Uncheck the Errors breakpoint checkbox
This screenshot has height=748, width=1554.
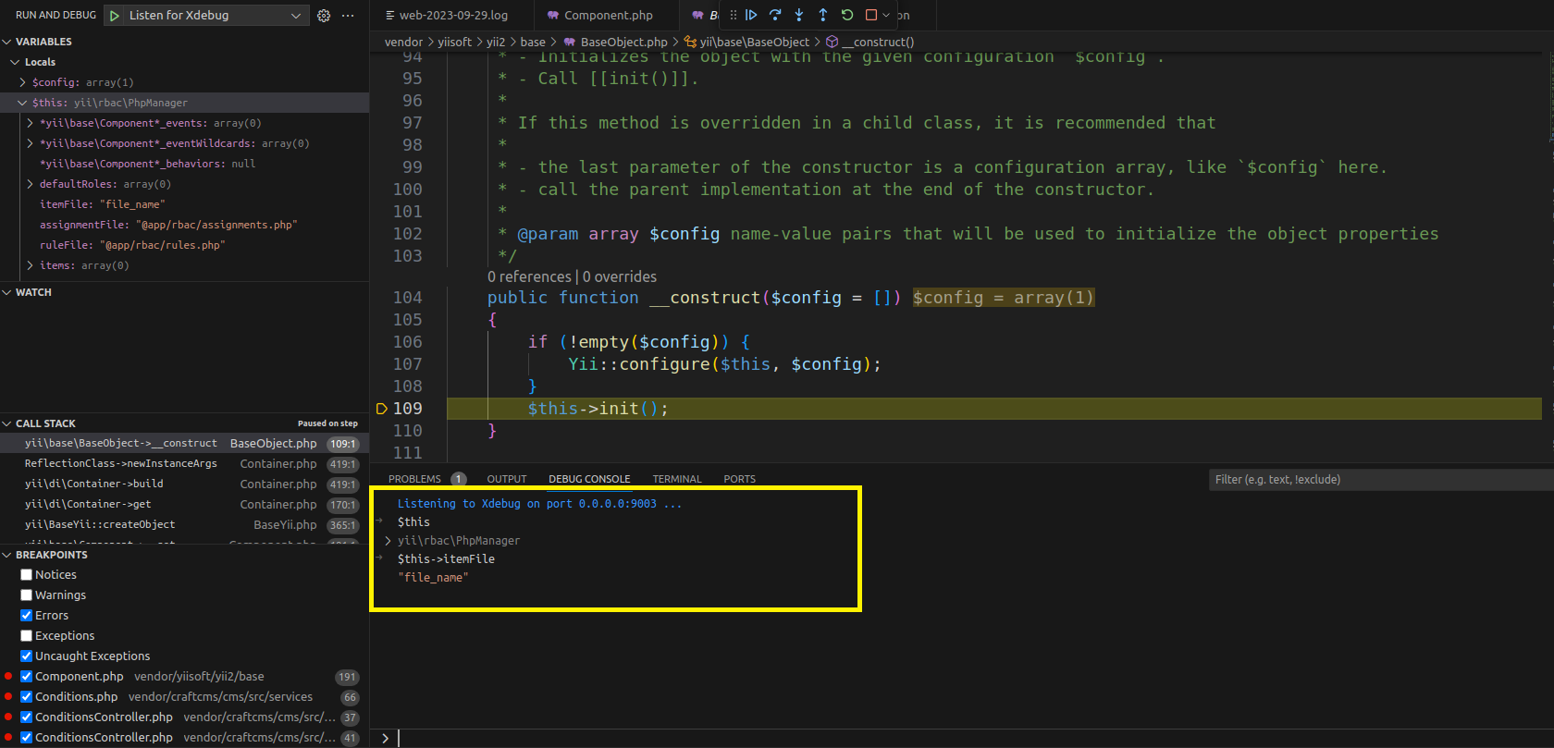click(27, 616)
